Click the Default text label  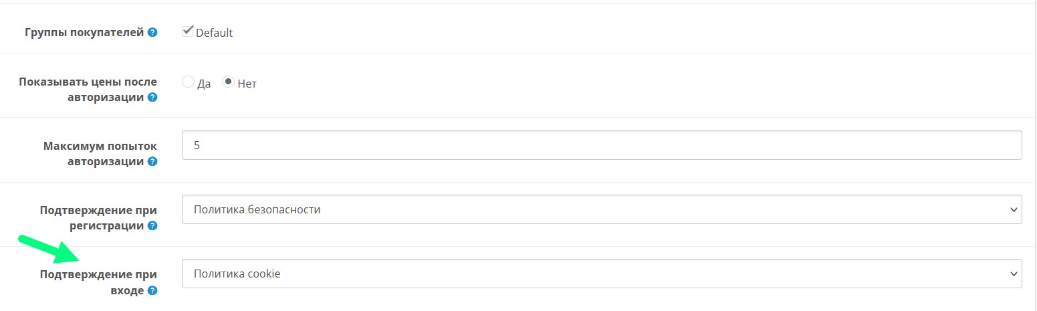[x=214, y=33]
